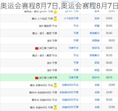Open 游泳 link in the 09:53 row

pyautogui.click(x=97, y=107)
